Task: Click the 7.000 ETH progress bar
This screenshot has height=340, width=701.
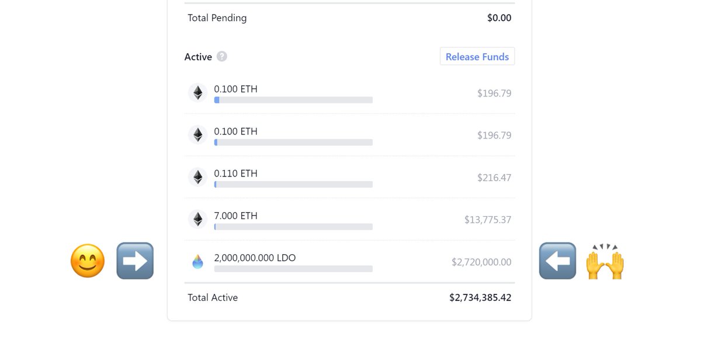Action: tap(293, 227)
